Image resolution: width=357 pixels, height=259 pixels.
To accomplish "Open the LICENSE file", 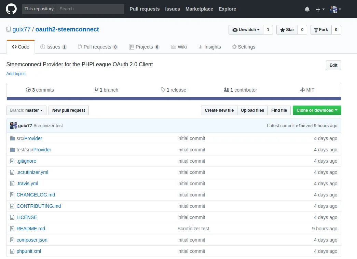I will point(27,217).
